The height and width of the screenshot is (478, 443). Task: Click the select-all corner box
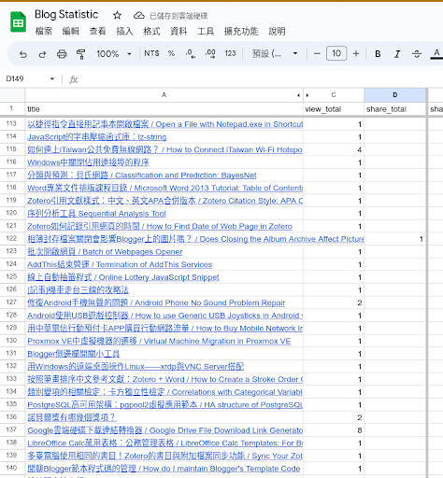[x=12, y=95]
